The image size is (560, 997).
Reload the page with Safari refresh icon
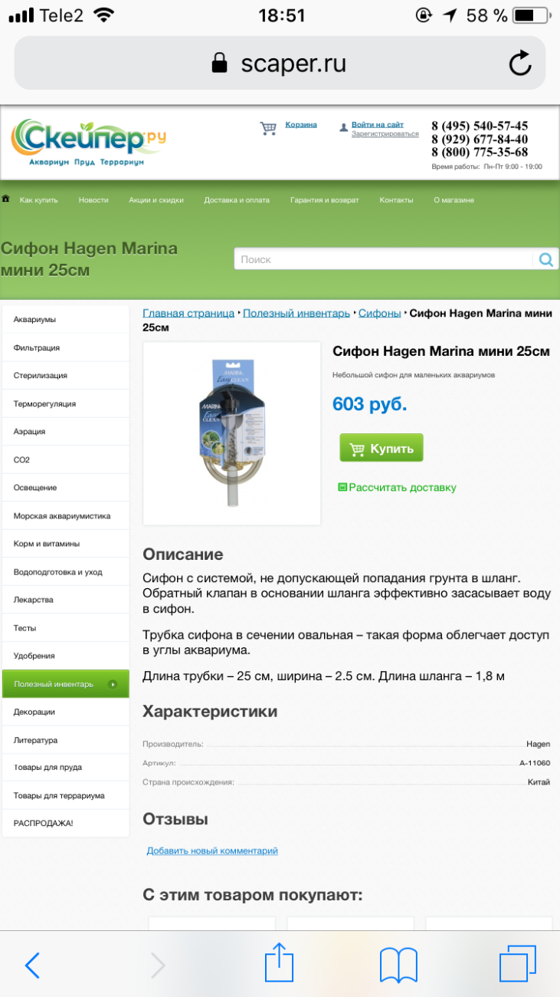[x=520, y=63]
